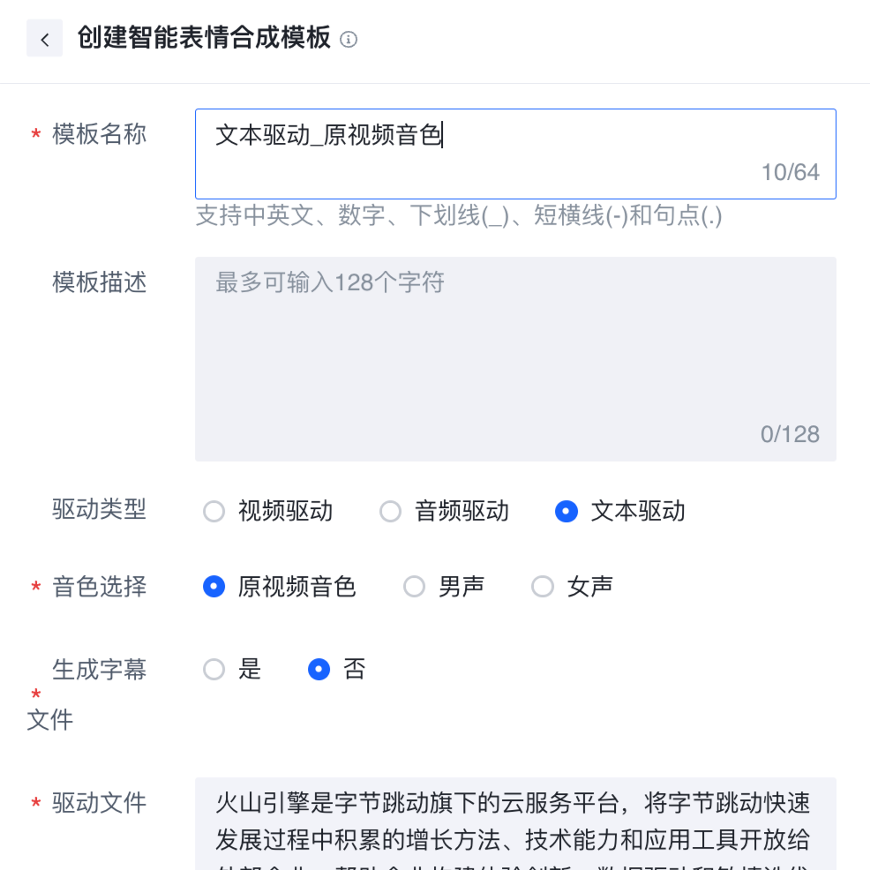Select the 文本驱动 radio button

tap(566, 512)
